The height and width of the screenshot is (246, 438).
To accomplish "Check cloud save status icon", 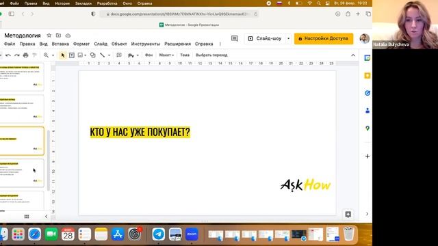I will (x=68, y=36).
